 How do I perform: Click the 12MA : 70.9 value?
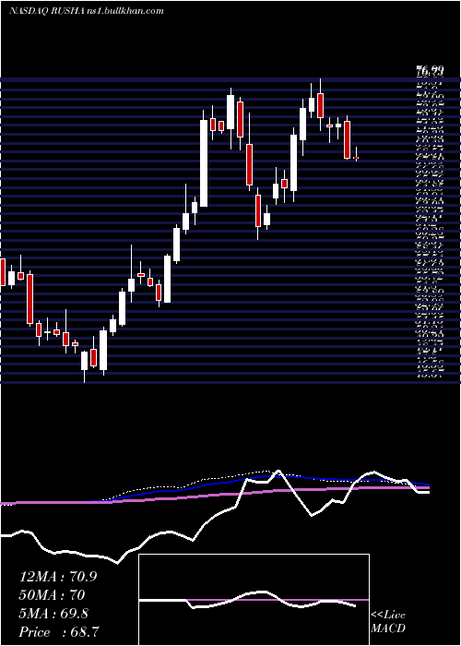(x=58, y=577)
